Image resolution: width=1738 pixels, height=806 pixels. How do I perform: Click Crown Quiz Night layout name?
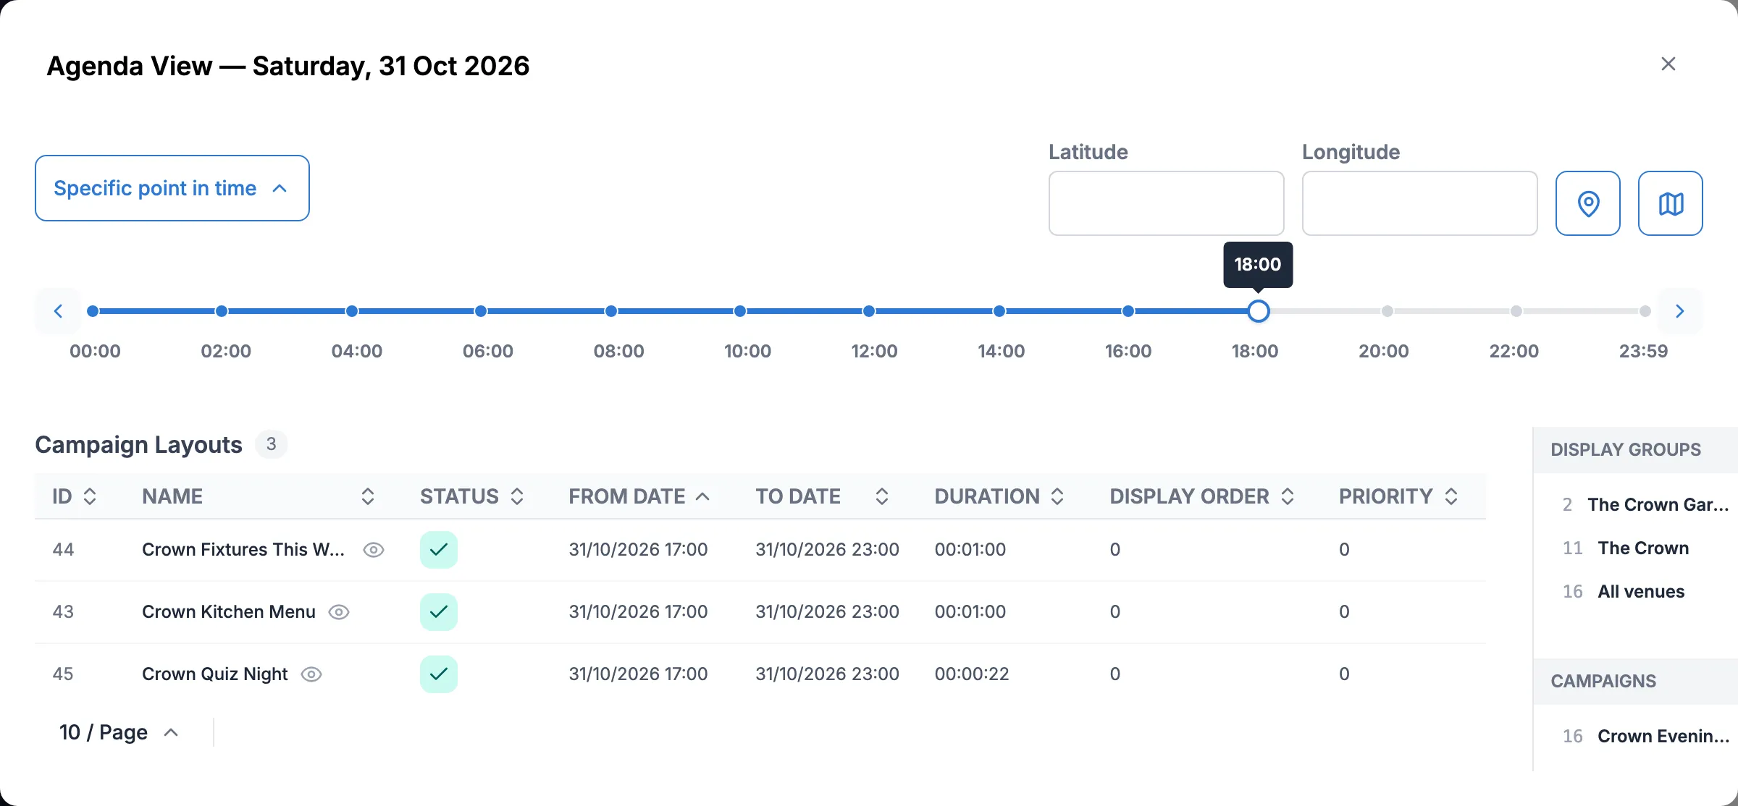pyautogui.click(x=215, y=674)
